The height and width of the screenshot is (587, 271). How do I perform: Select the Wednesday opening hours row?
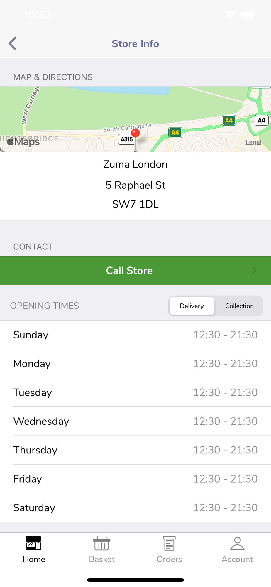tap(135, 421)
